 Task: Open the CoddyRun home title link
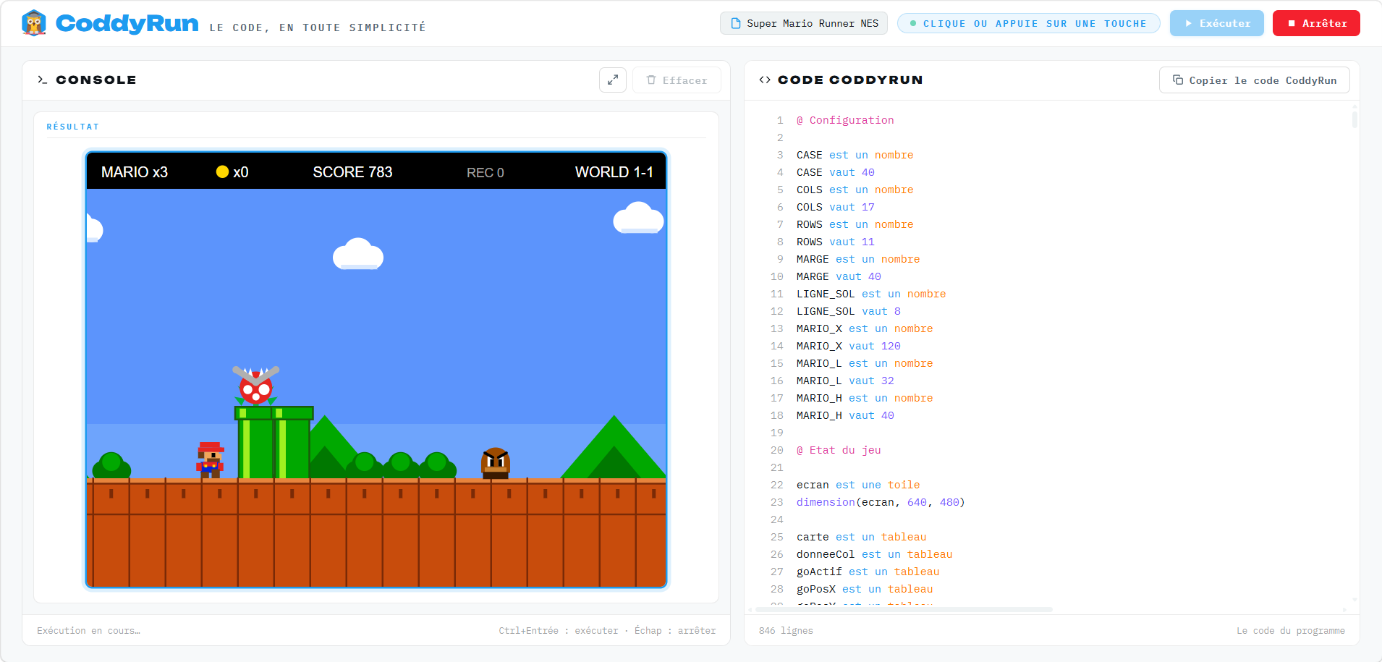pos(127,23)
